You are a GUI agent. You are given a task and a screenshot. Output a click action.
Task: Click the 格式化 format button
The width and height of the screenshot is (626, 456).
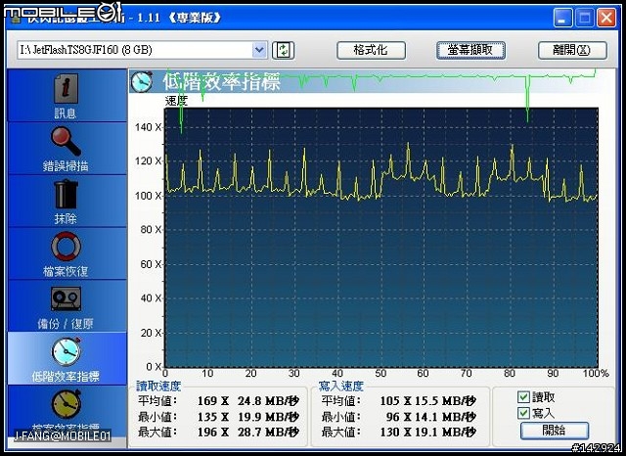coord(371,51)
